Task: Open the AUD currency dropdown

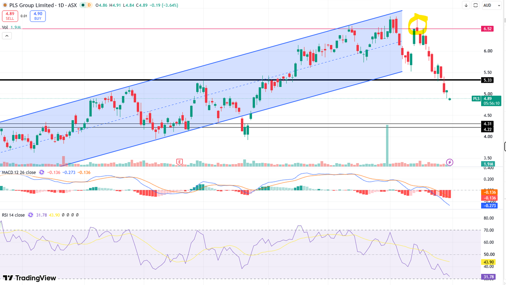Action: (492, 5)
